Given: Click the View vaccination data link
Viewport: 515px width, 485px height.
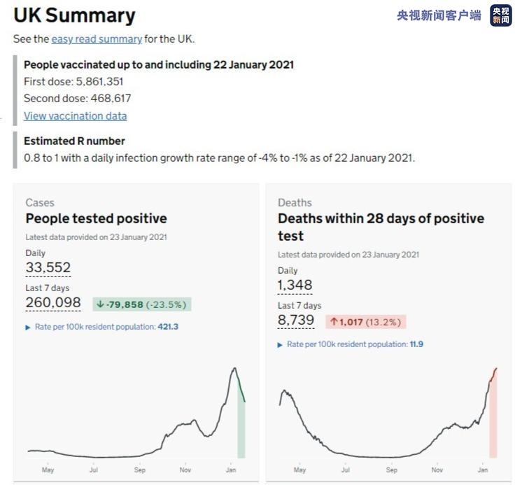Looking at the screenshot, I should tap(75, 116).
